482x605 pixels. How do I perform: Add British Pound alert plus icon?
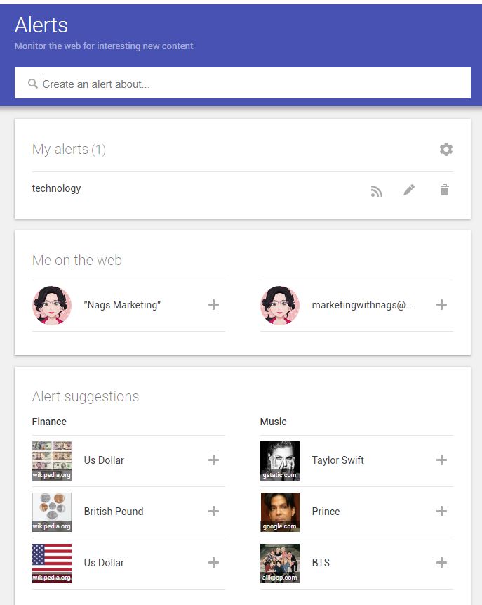(213, 512)
